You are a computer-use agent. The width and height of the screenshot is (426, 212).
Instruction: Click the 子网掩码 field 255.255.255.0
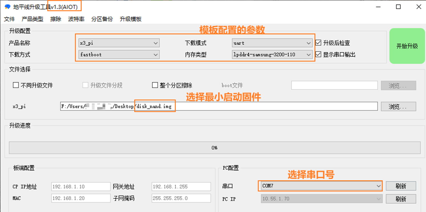tap(181, 198)
